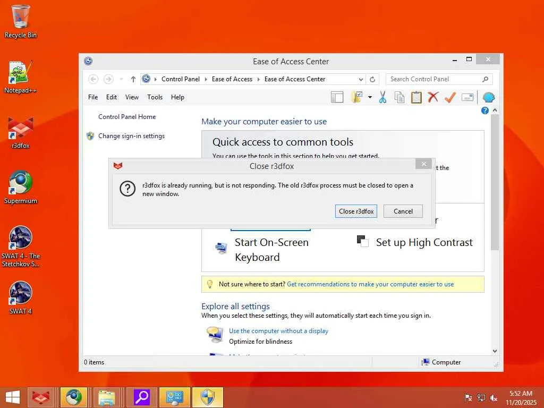Click the Back arrow navigation button
The image size is (544, 408).
pyautogui.click(x=93, y=79)
